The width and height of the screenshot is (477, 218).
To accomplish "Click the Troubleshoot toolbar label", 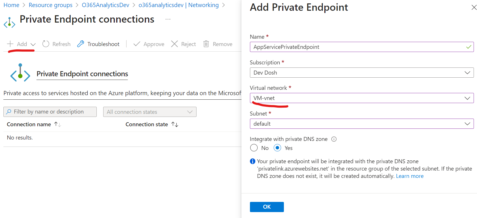I will click(x=103, y=44).
